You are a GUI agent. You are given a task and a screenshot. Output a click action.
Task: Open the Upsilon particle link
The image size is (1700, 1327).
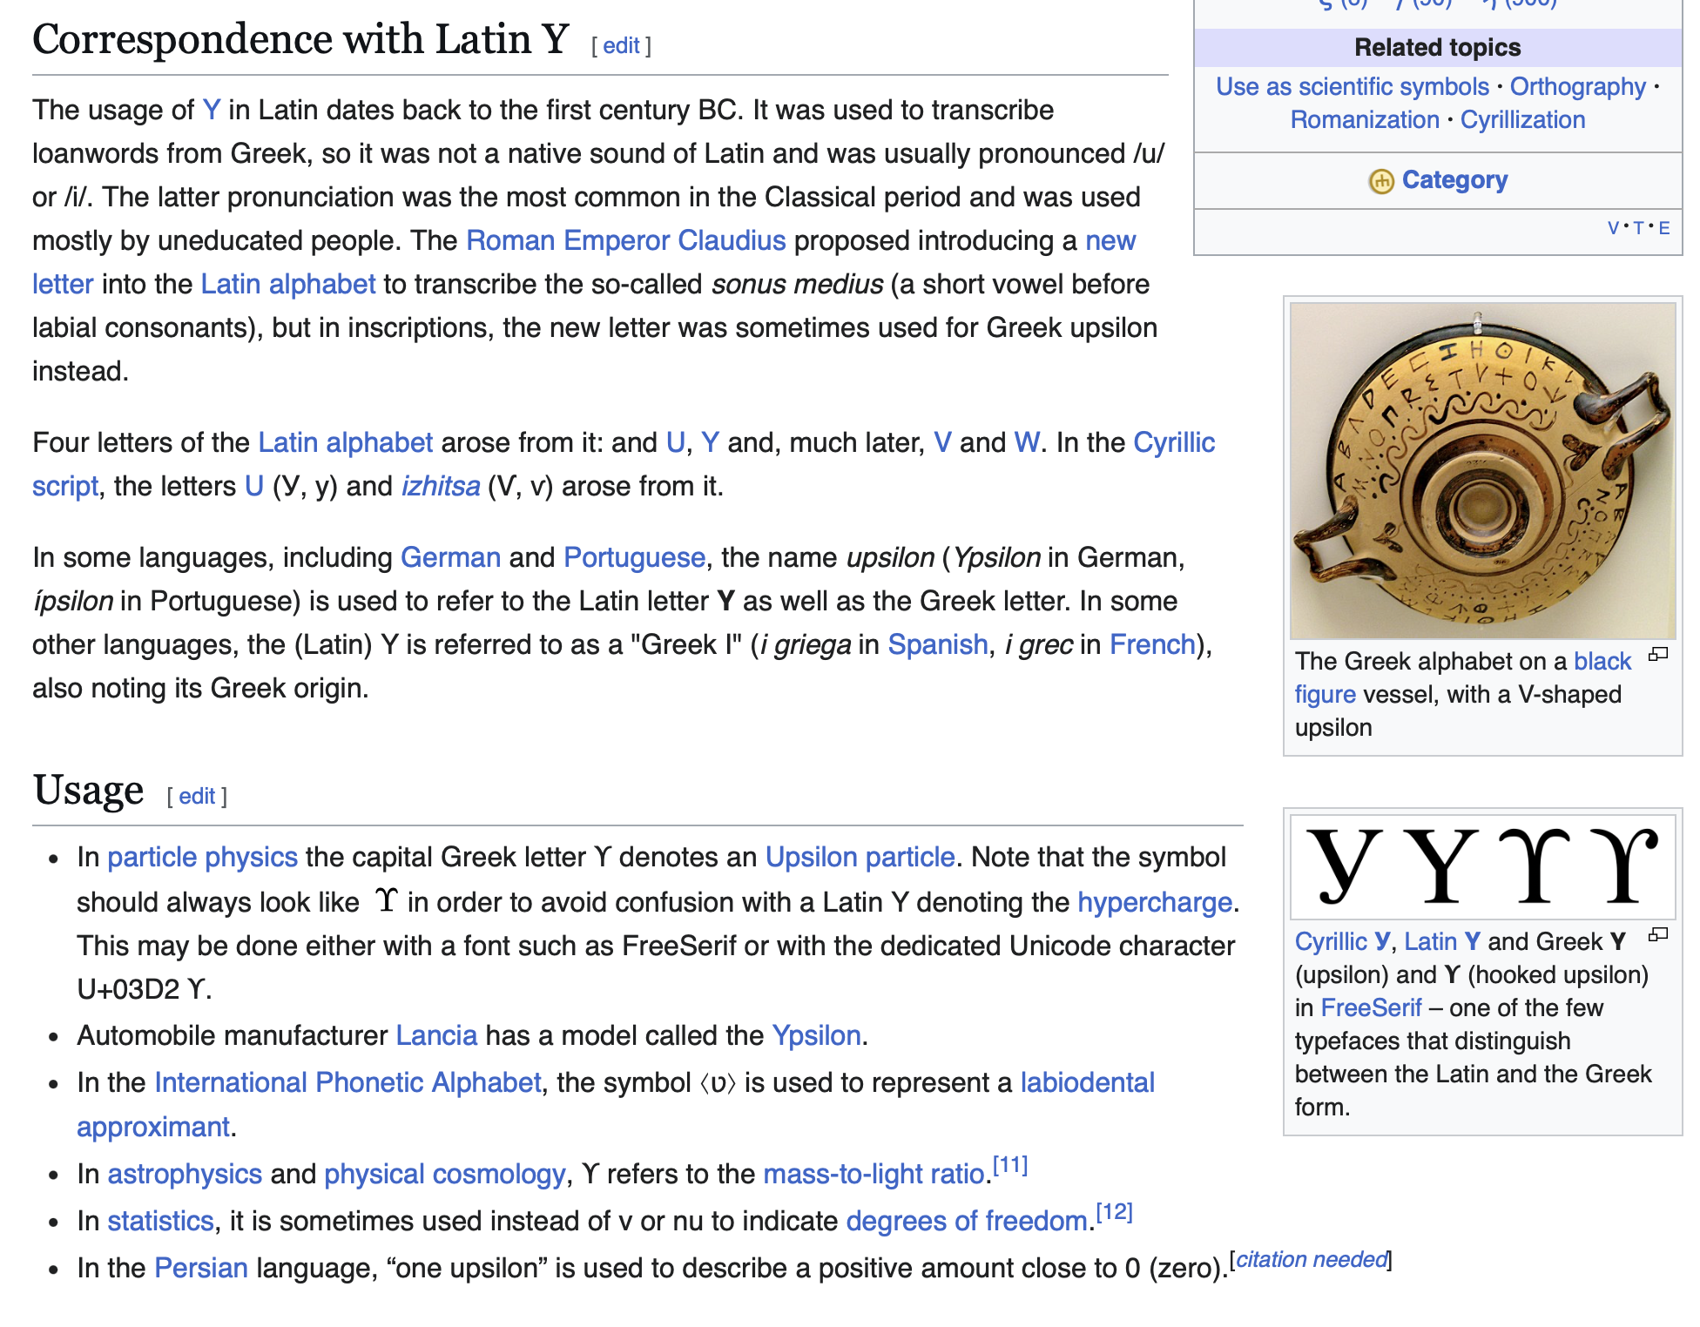coord(860,857)
